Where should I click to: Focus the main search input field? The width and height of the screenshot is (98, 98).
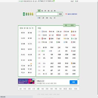47,14
